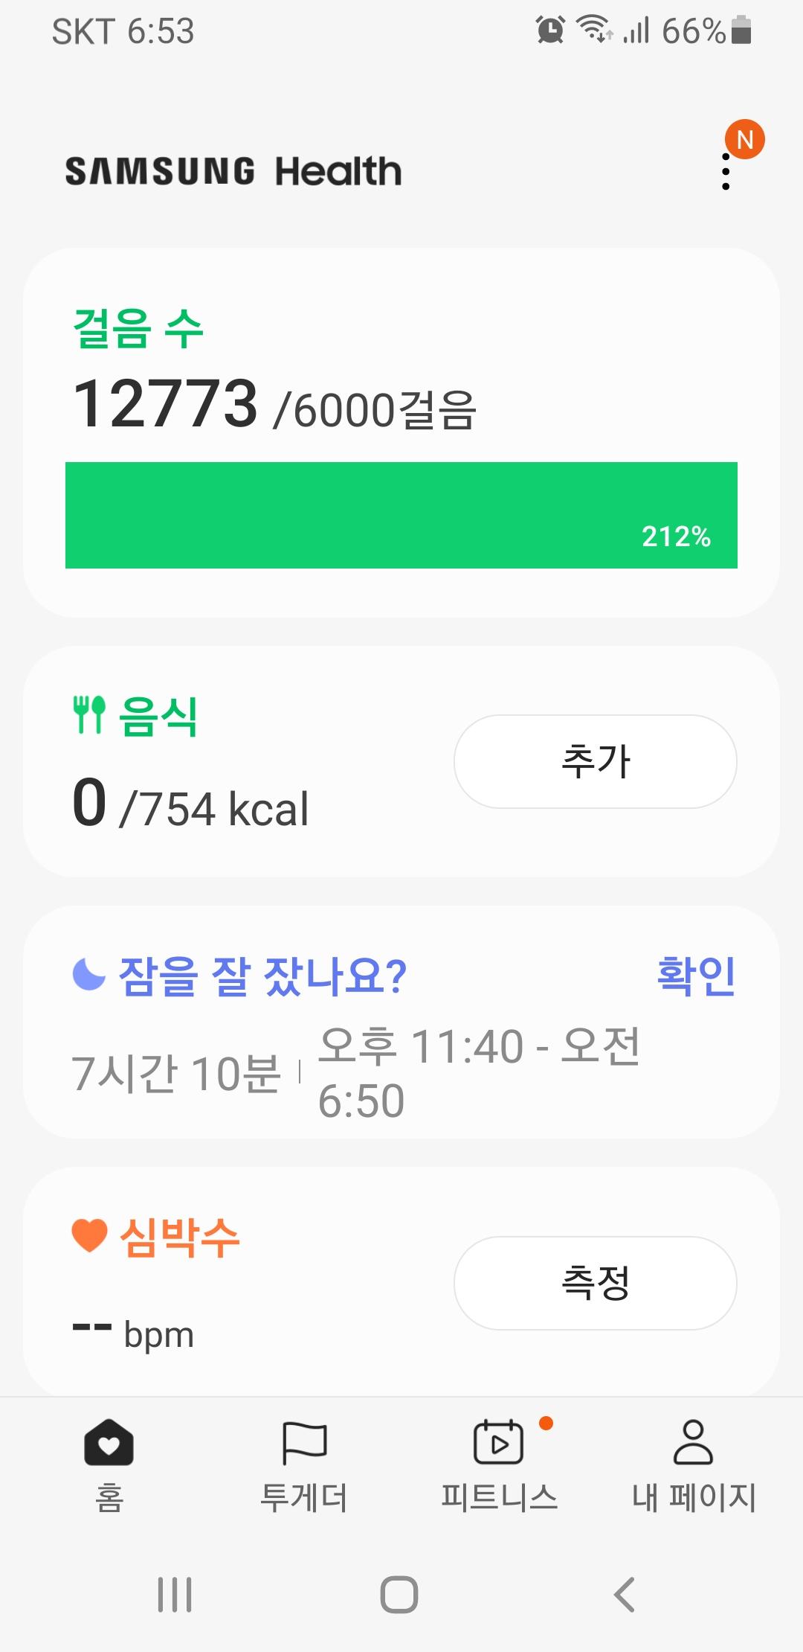Tap the Home heart icon in bottom bar
This screenshot has width=803, height=1652.
click(x=109, y=1442)
